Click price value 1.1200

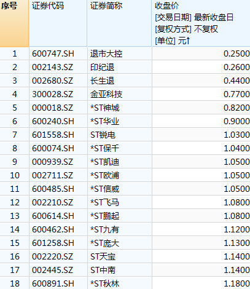236,229
